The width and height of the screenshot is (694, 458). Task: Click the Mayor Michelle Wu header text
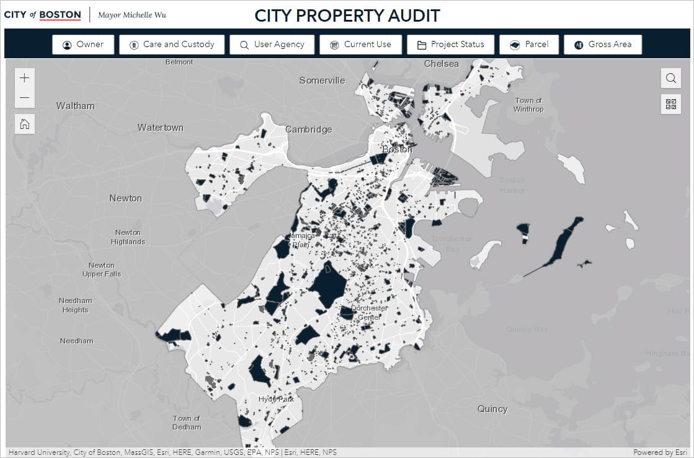(x=131, y=14)
